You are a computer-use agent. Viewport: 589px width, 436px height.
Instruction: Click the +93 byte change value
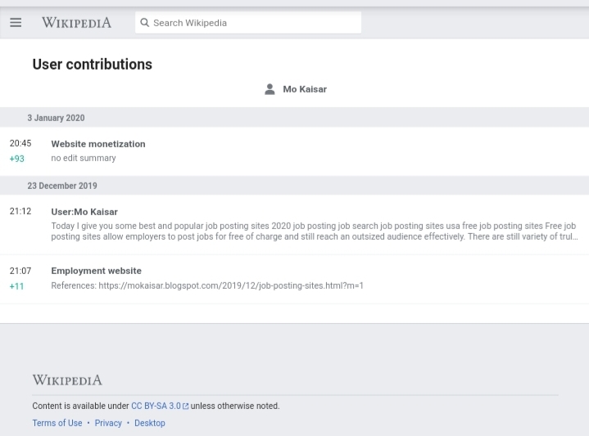17,159
